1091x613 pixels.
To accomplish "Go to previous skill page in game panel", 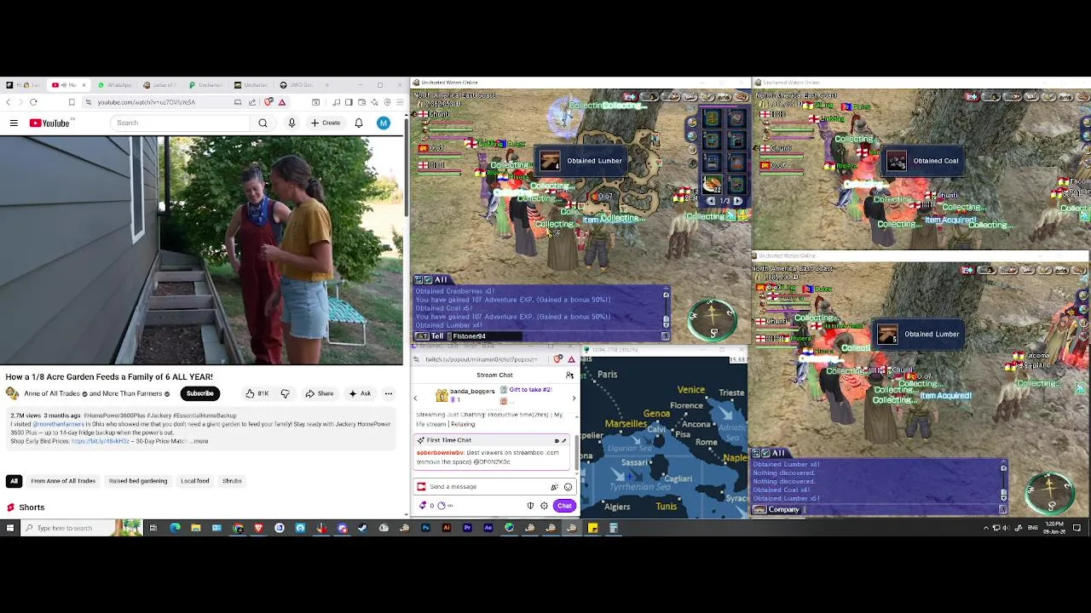I will coord(711,201).
